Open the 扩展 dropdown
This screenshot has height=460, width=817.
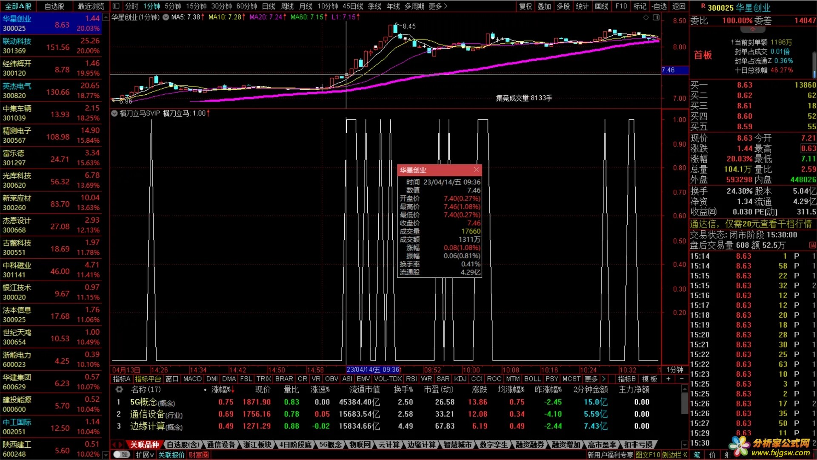[145, 454]
